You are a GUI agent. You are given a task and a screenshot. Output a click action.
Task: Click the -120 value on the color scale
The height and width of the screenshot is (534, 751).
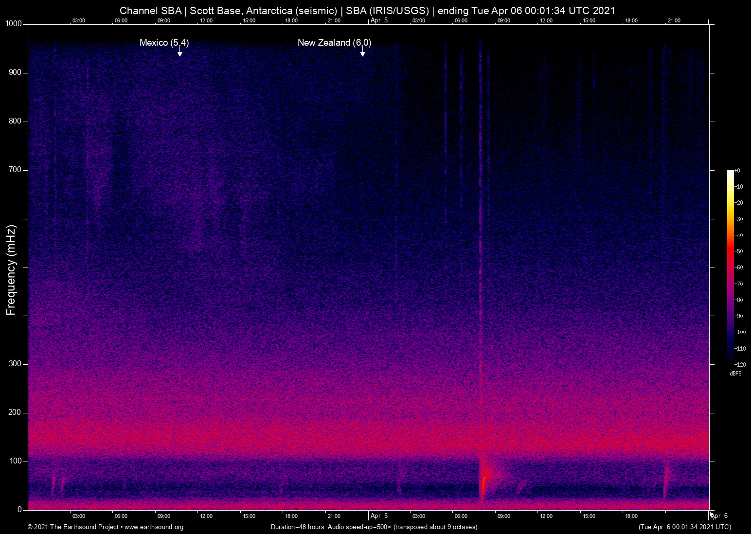(740, 365)
